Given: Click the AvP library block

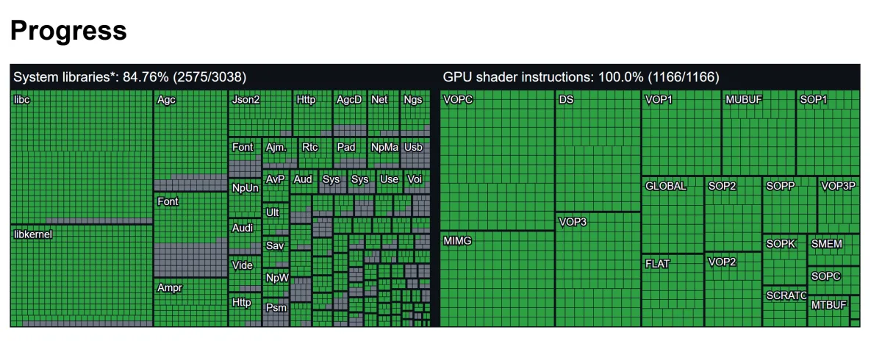Looking at the screenshot, I should point(276,187).
